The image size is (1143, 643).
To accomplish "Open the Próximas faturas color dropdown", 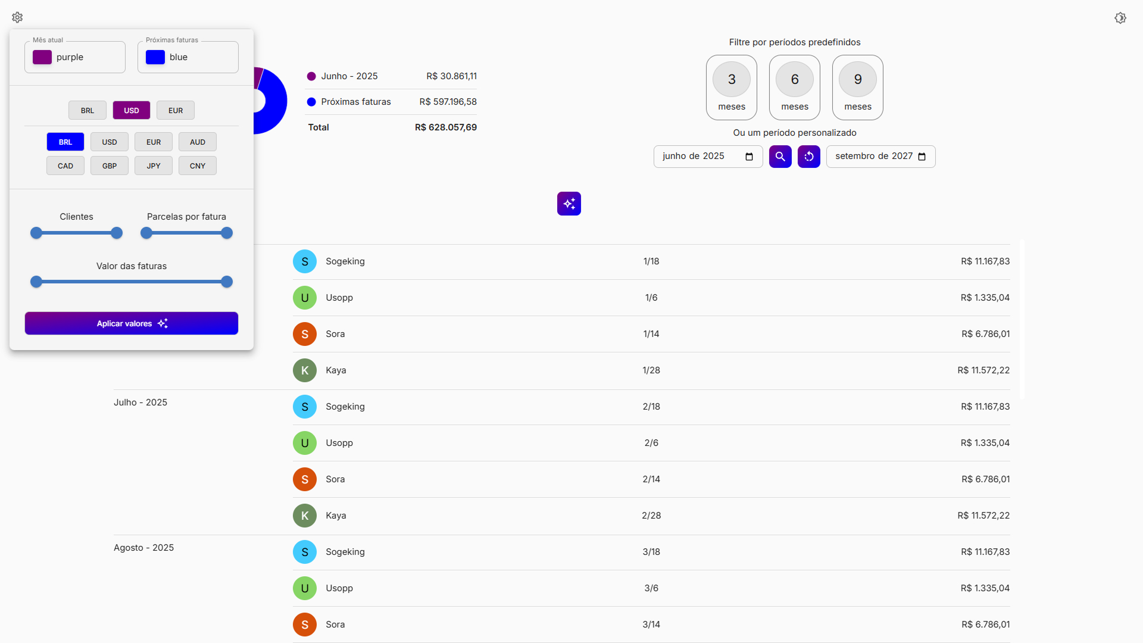I will [x=188, y=57].
